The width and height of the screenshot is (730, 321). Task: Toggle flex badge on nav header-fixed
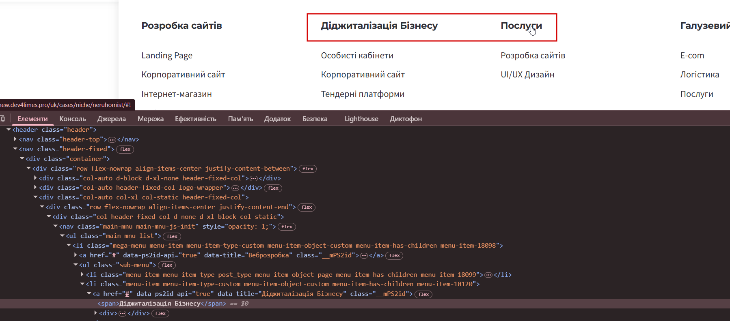click(125, 150)
